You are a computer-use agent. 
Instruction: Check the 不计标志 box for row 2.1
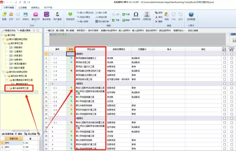[225, 88]
